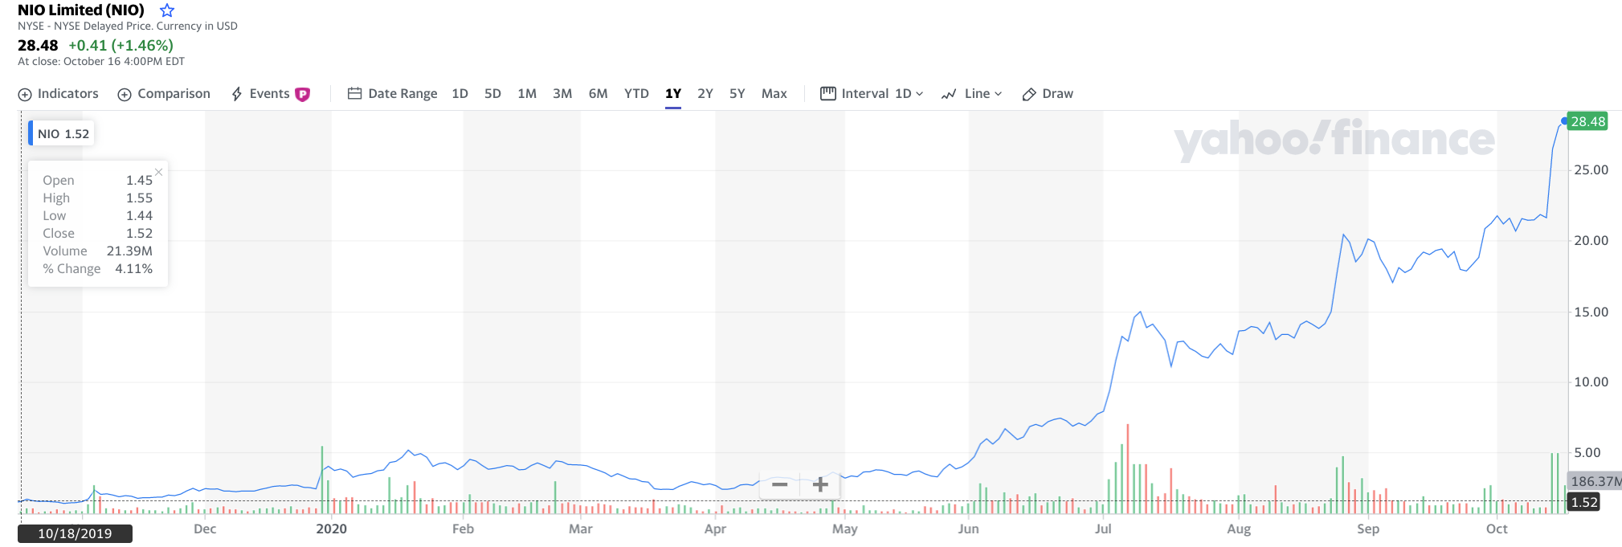
Task: Click the 25.00 price axis label
Action: click(x=1591, y=169)
